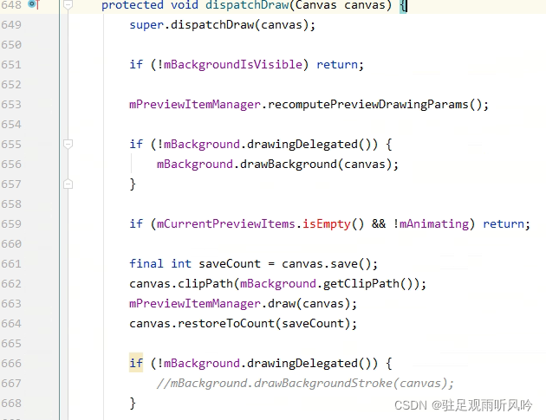Place cursor at opening brace on line 648

402,5
